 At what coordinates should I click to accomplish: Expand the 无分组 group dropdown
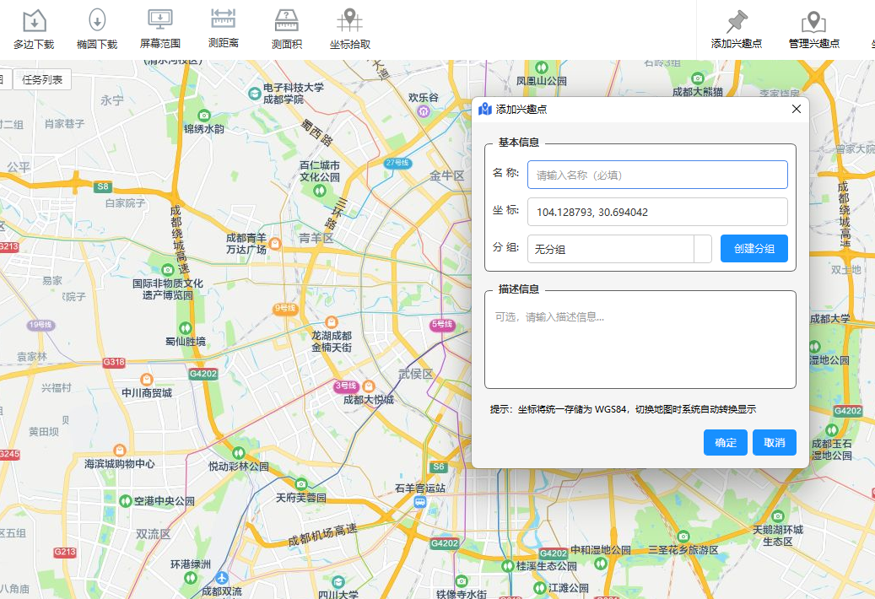tap(619, 249)
